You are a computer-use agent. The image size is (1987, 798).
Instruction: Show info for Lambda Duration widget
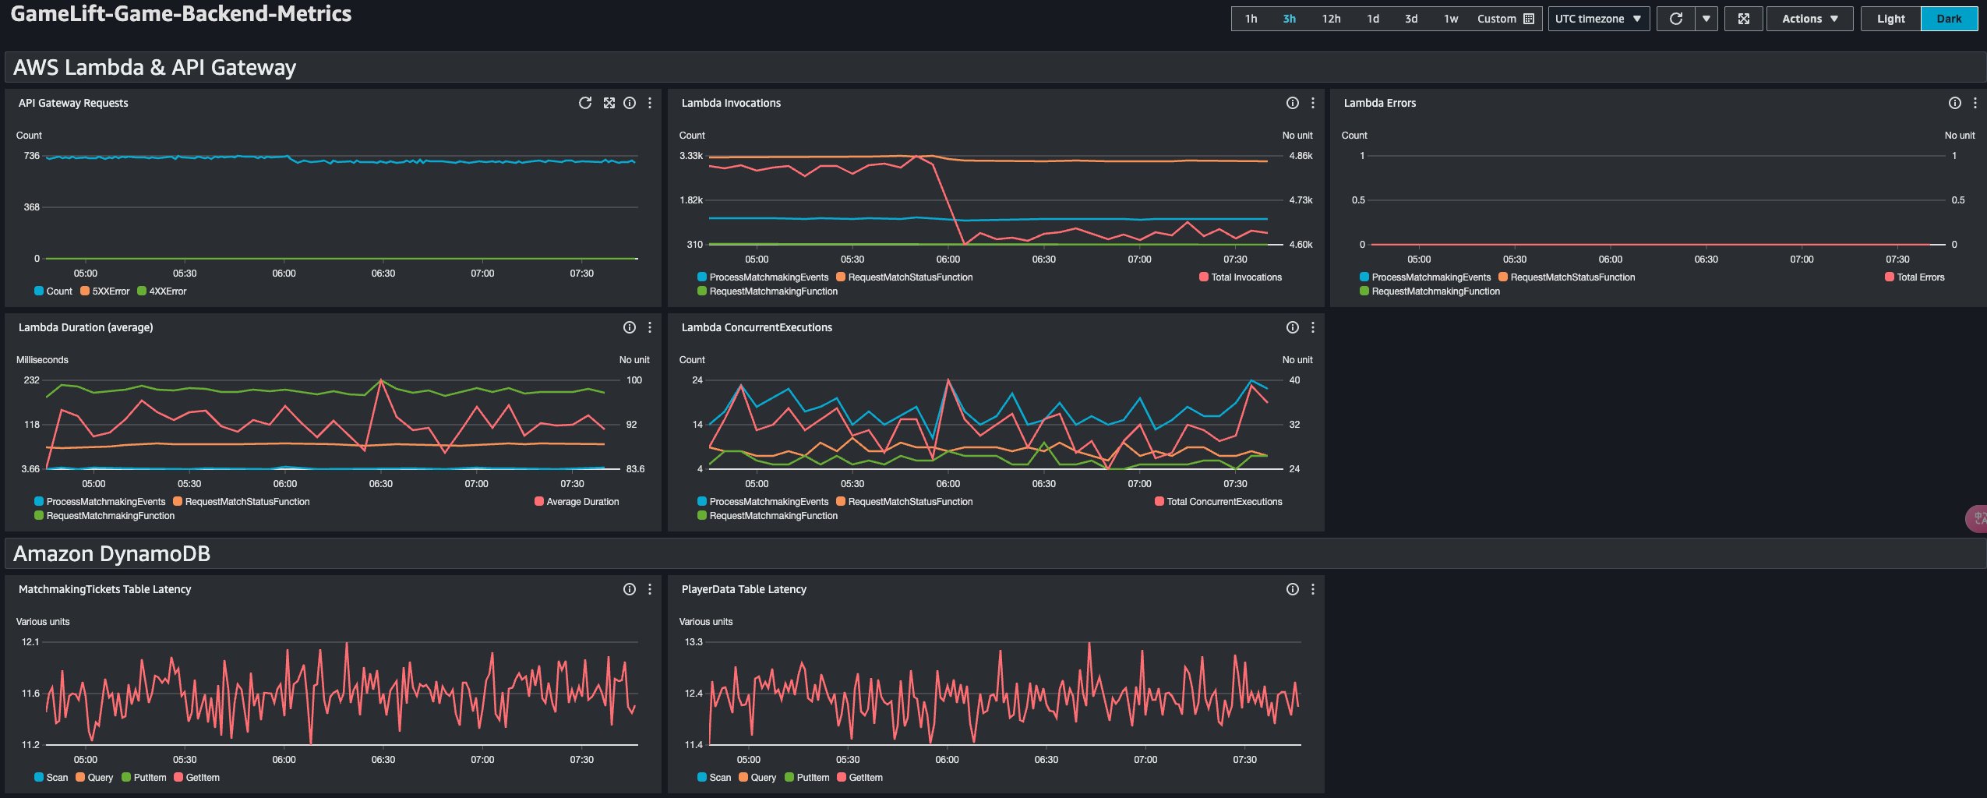click(630, 327)
